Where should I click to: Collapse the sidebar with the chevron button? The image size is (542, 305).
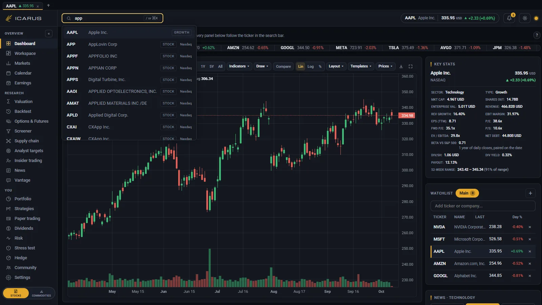(x=49, y=34)
